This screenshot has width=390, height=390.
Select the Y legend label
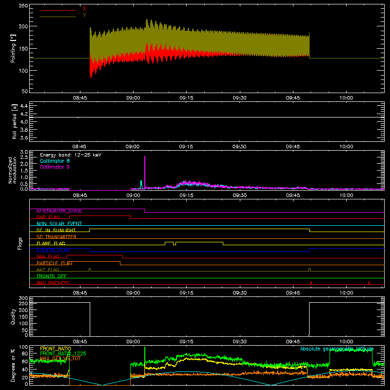click(84, 15)
